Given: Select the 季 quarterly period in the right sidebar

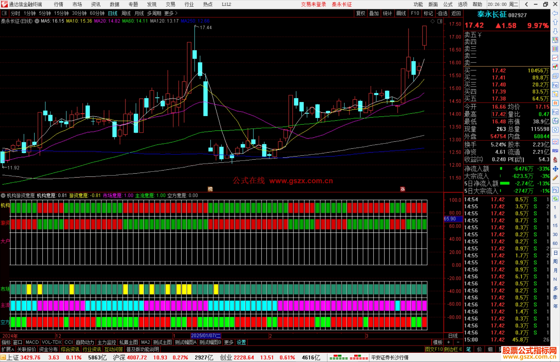Looking at the screenshot, I should (555, 297).
